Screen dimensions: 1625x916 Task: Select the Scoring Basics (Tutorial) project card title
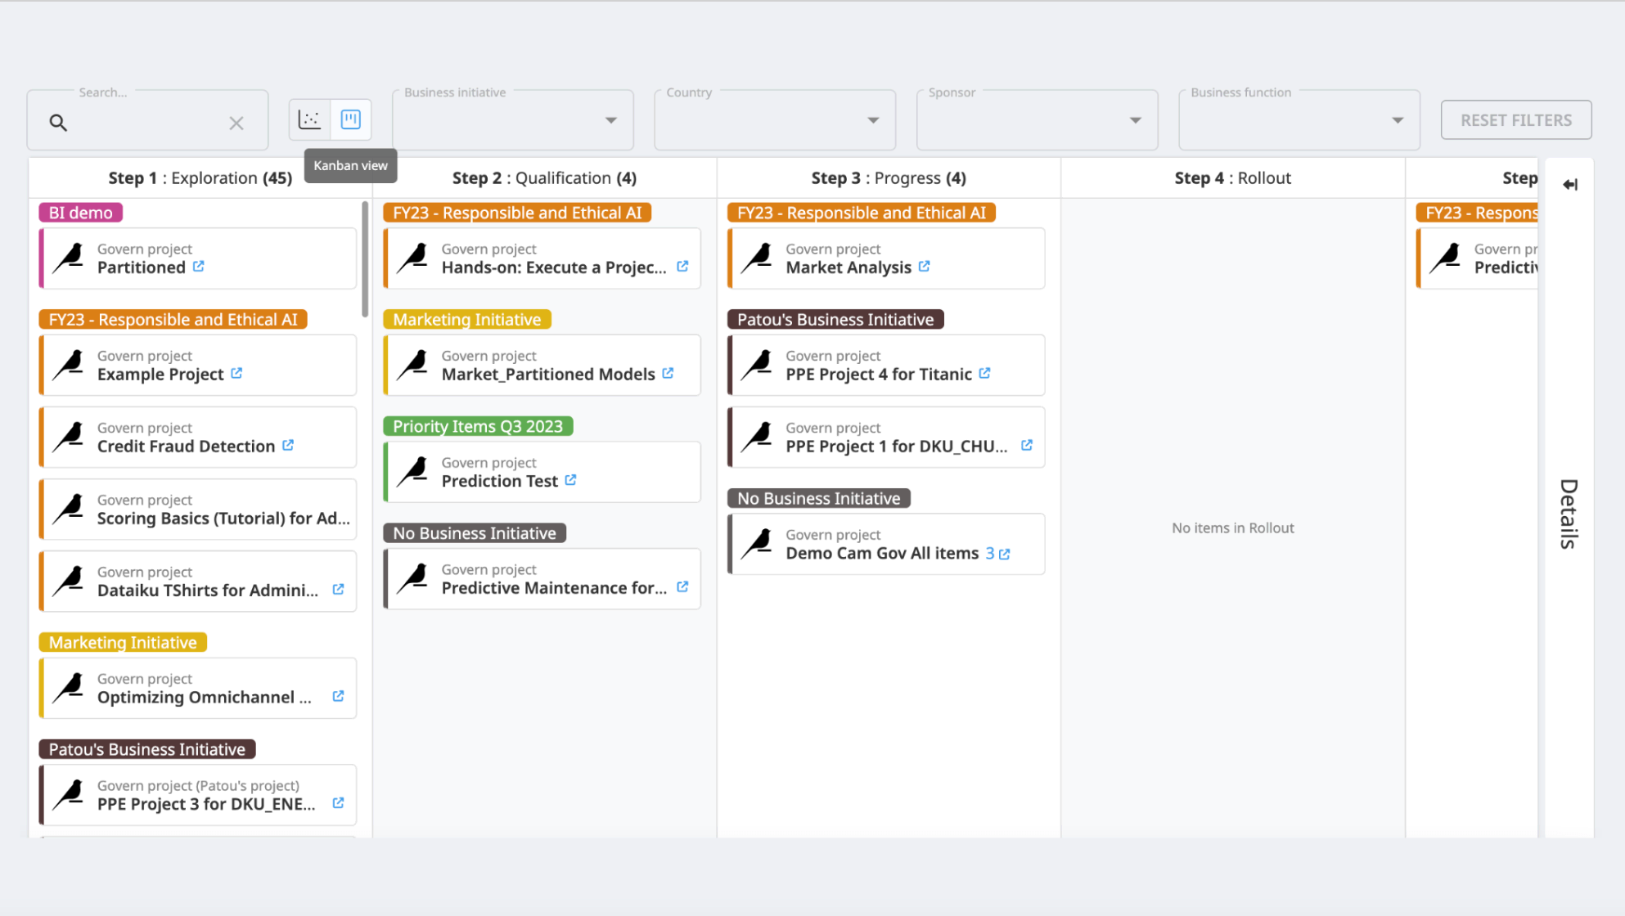[x=223, y=519]
